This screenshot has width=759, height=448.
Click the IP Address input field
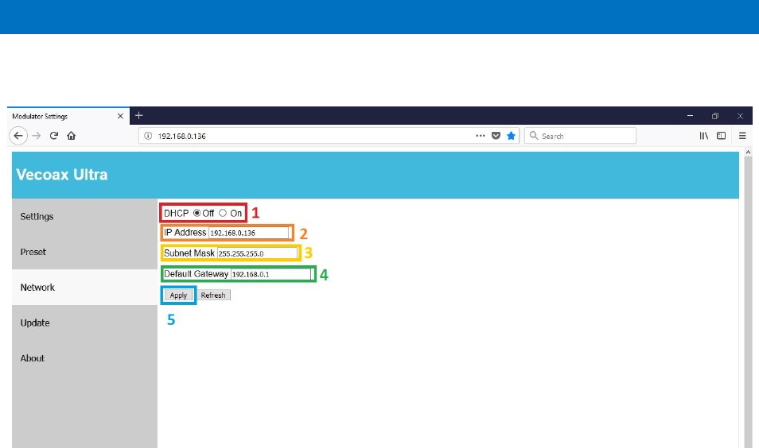249,233
